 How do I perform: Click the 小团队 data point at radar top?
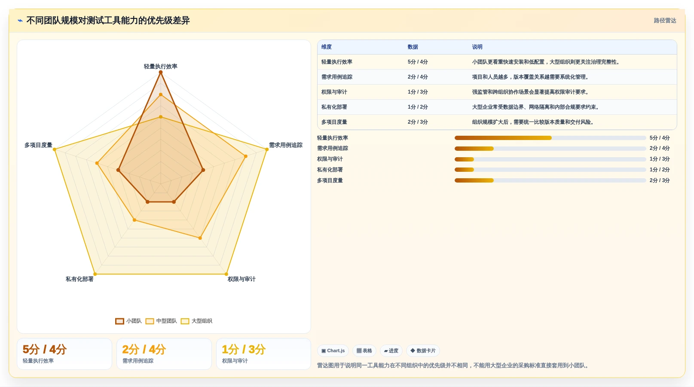coord(161,73)
